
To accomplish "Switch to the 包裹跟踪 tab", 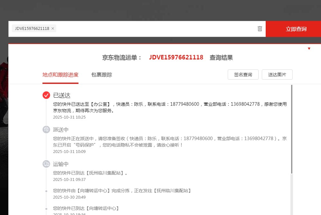I will 102,75.
